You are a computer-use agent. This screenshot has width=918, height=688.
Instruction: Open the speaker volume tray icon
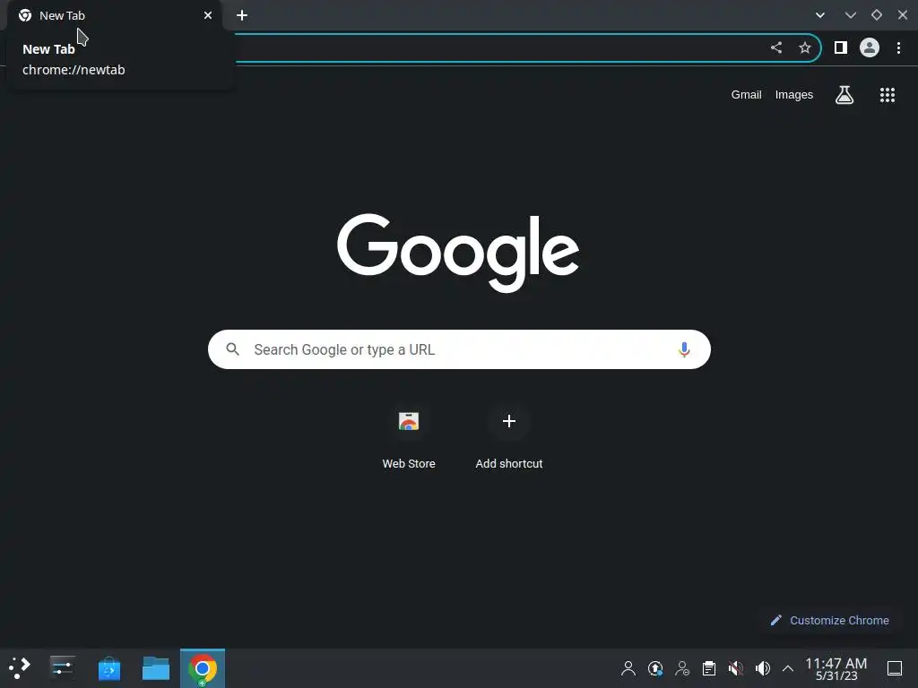pyautogui.click(x=762, y=668)
